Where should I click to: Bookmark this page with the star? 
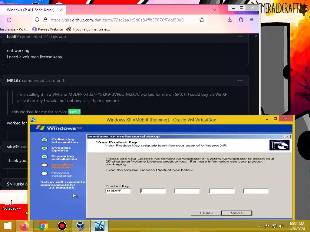tap(202, 20)
